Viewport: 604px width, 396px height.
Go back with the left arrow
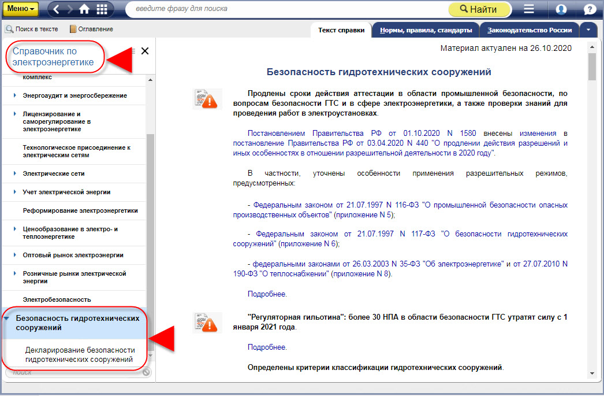[57, 9]
